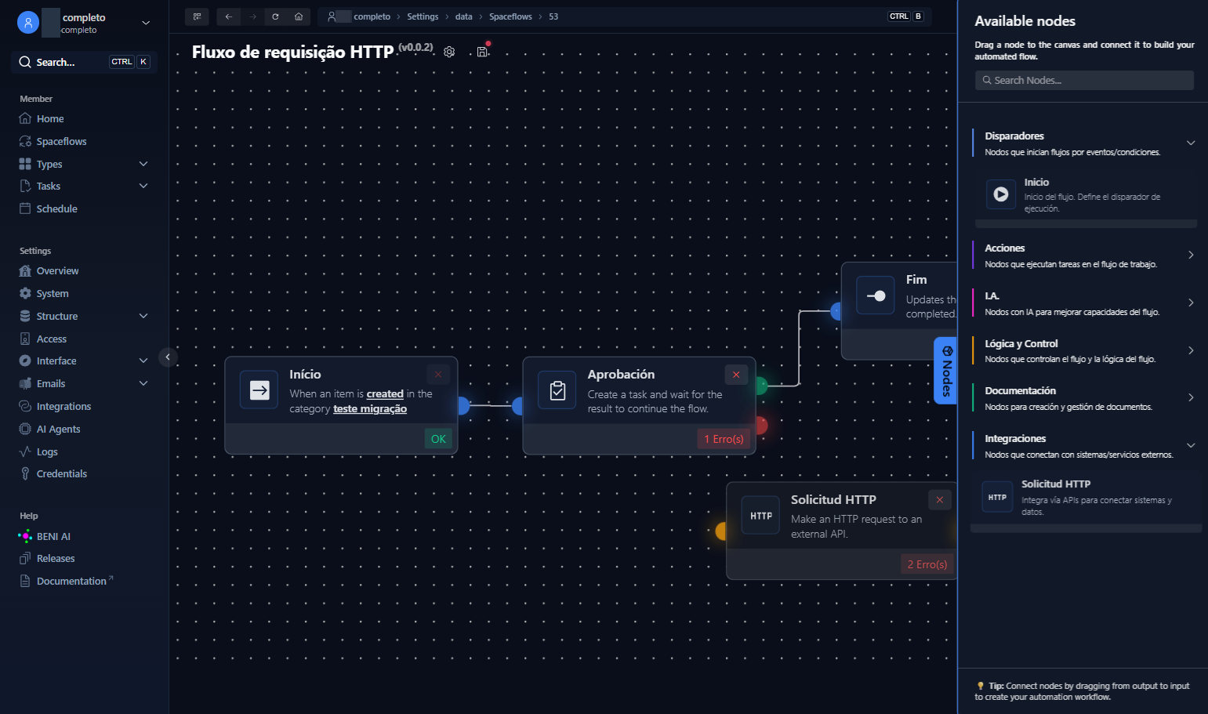Expand the Types sidebar chevron
The width and height of the screenshot is (1208, 714).
[x=143, y=164]
